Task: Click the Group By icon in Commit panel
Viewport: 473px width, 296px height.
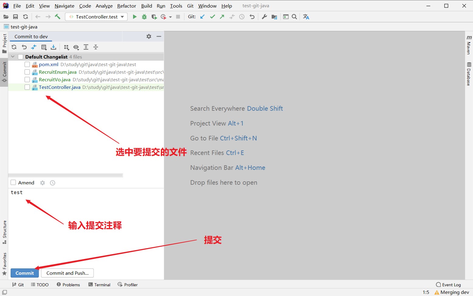Action: click(67, 47)
